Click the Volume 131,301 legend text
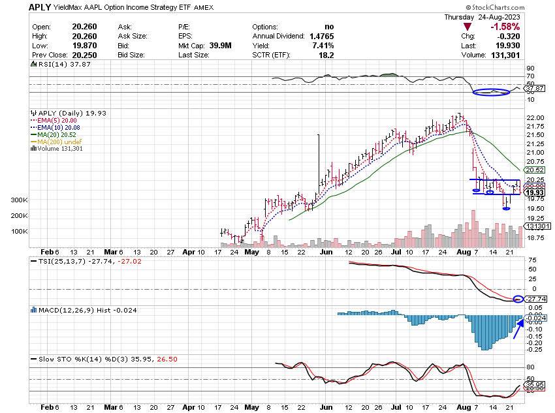The image size is (555, 413). [60, 149]
